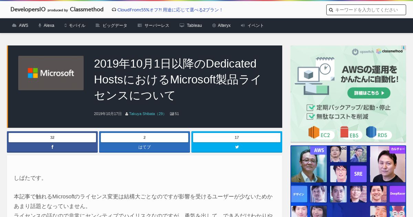Click the phone icon next to モバイル
Viewport: 413px width, 217px height.
65,25
